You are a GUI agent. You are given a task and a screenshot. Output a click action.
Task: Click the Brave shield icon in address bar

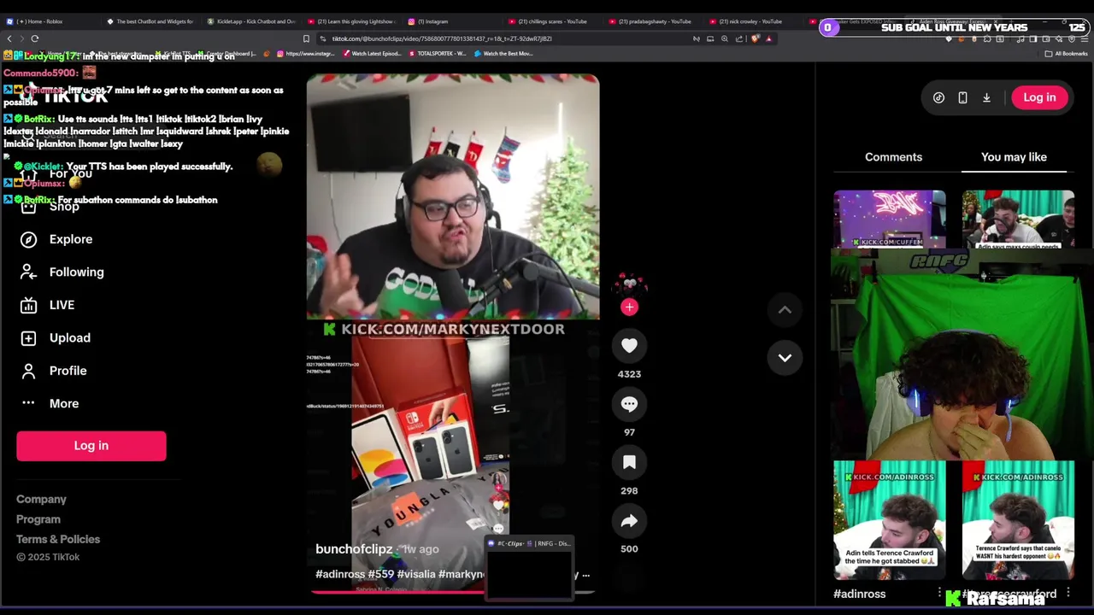(x=755, y=38)
